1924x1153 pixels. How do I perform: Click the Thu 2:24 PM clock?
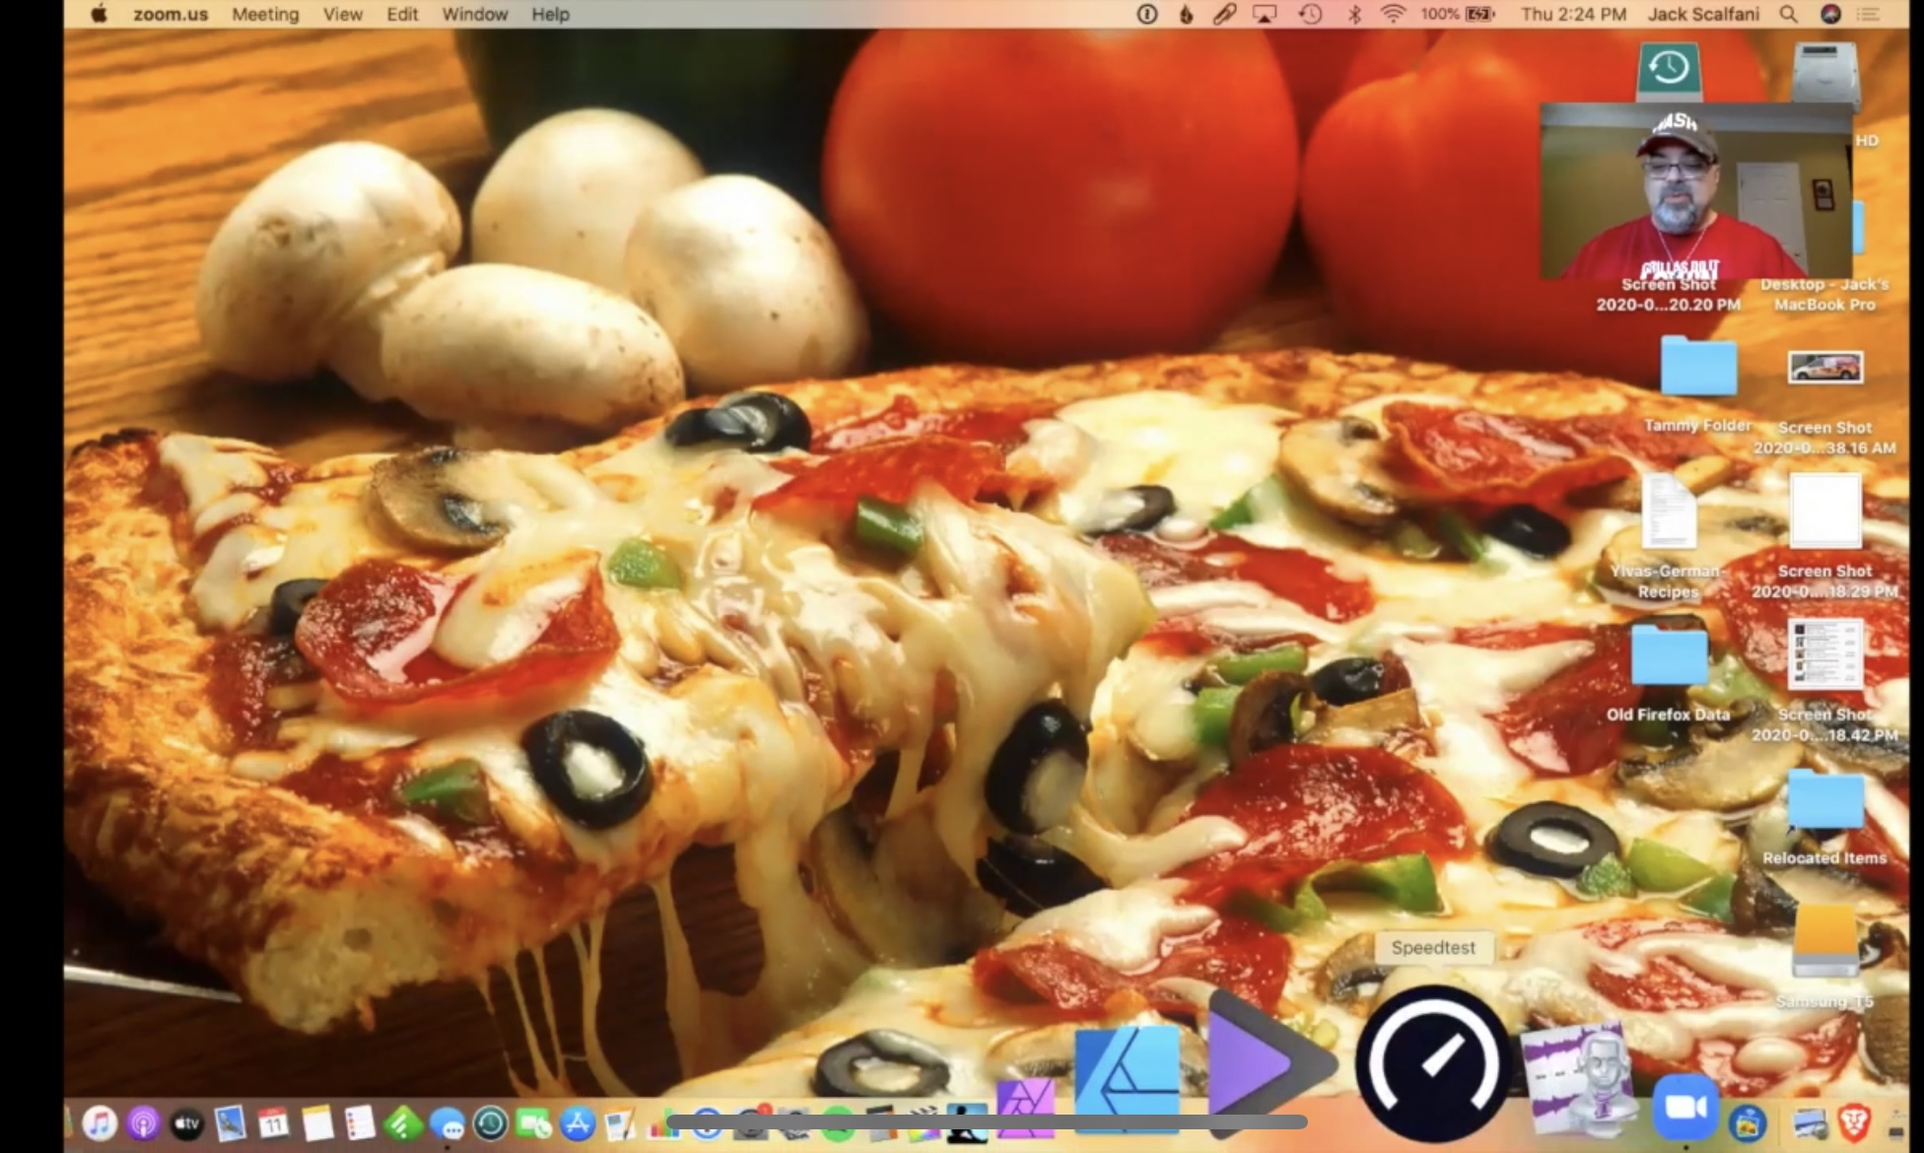click(x=1573, y=14)
